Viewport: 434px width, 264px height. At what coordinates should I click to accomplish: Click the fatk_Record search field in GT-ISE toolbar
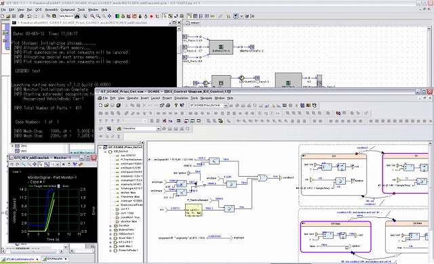(x=66, y=16)
